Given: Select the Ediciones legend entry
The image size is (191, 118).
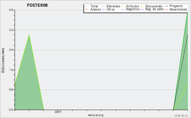Looking at the screenshot, I should coord(111,6).
